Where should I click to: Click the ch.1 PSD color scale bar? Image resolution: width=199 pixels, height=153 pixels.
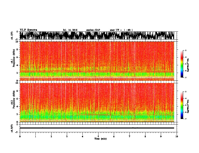pos(182,64)
